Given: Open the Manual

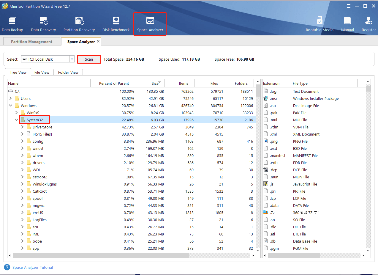Looking at the screenshot, I should coord(347,24).
